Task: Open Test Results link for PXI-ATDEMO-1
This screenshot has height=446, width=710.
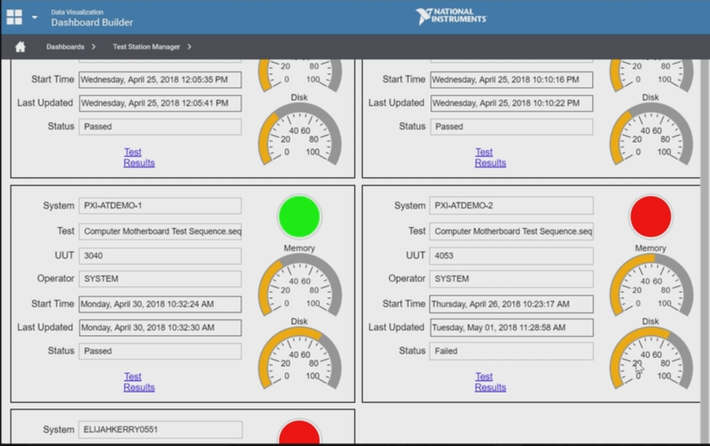Action: click(139, 382)
